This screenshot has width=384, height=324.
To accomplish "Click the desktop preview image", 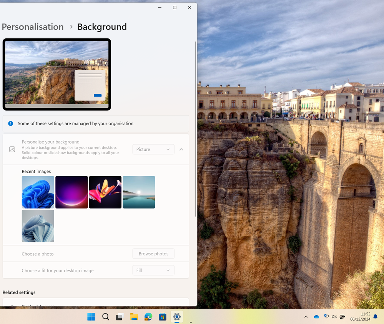I will [x=57, y=74].
